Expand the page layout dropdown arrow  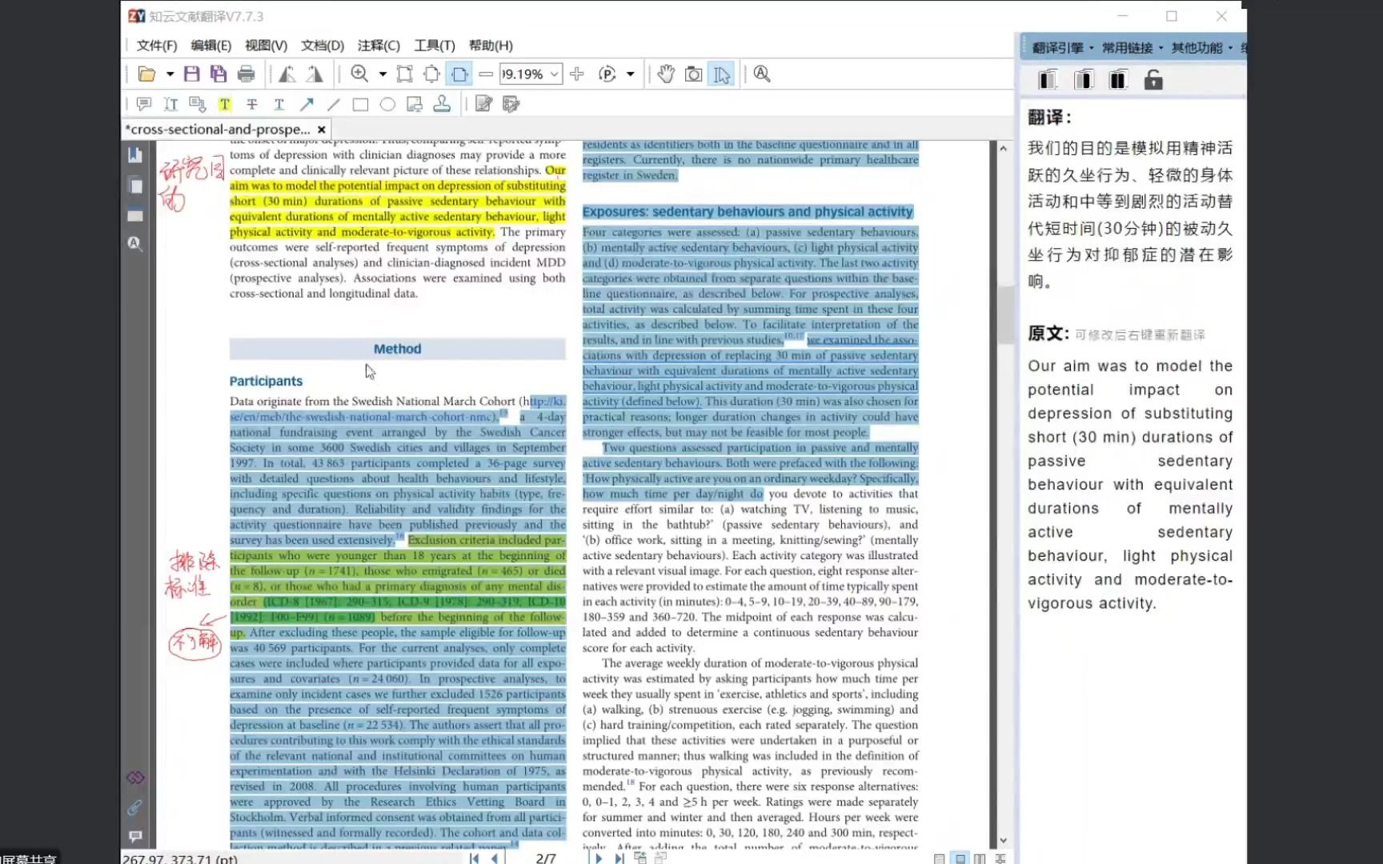click(631, 74)
